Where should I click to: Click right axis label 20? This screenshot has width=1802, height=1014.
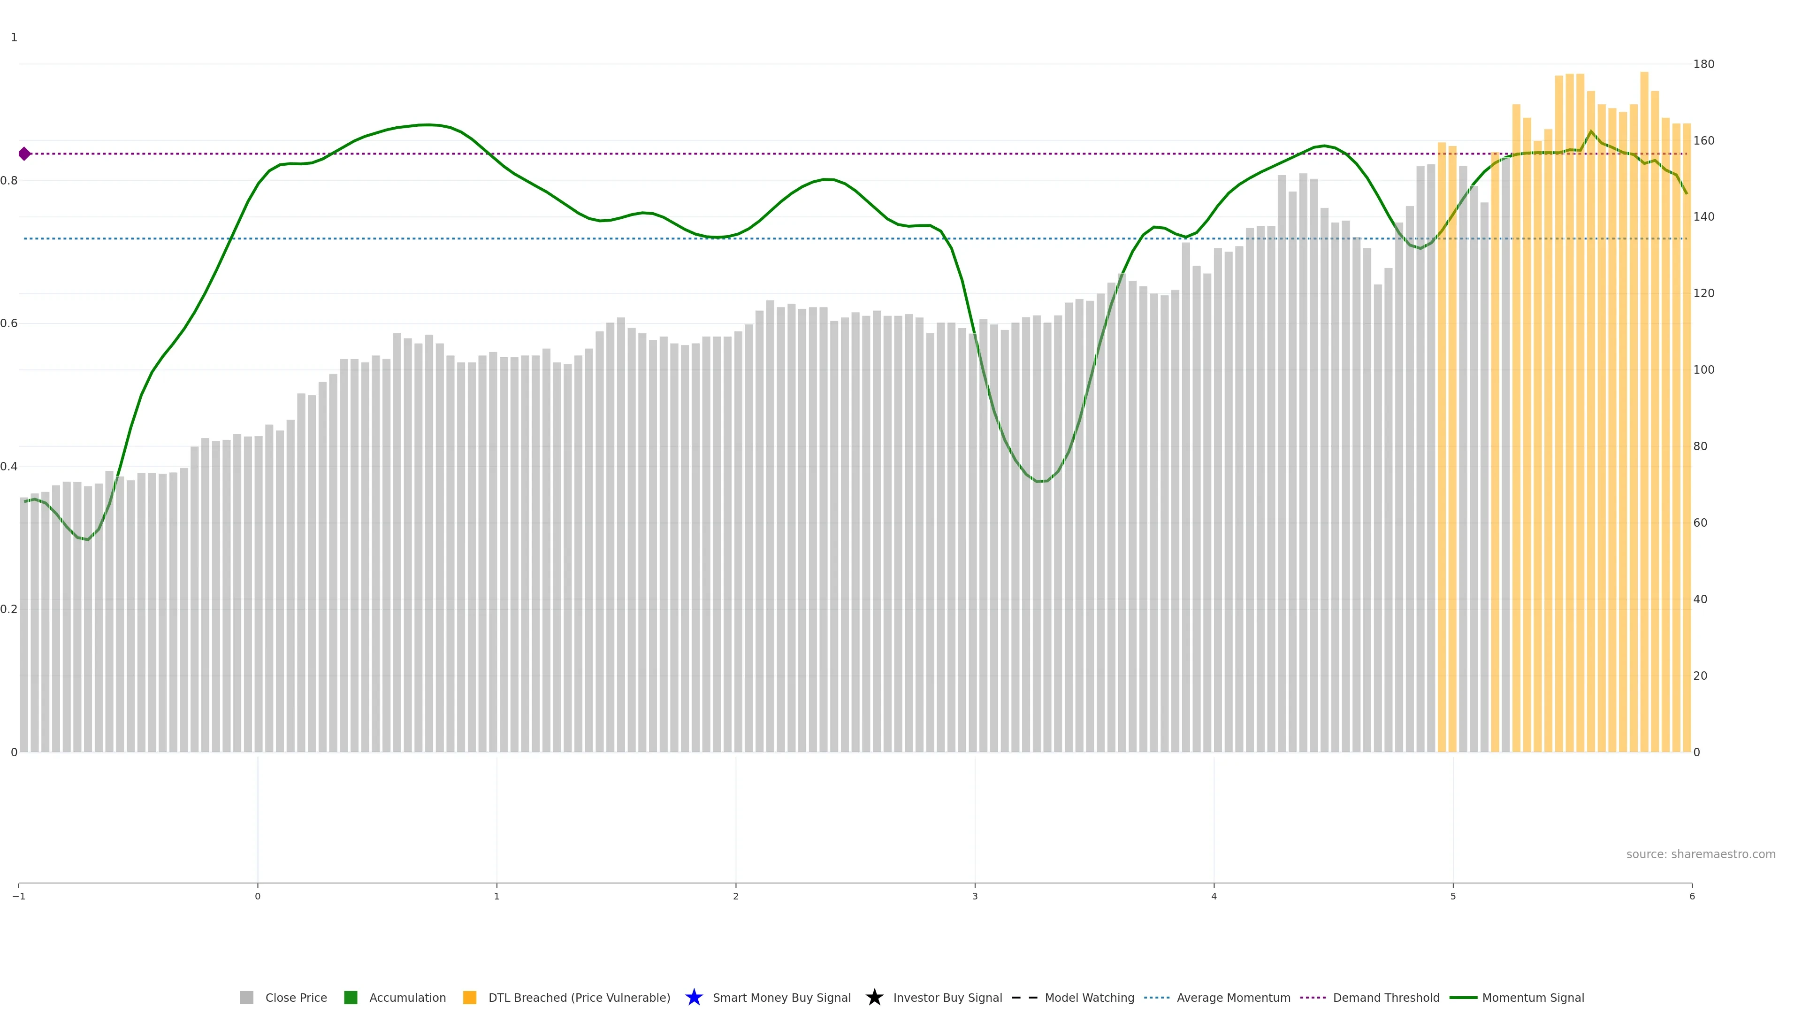click(x=1700, y=676)
